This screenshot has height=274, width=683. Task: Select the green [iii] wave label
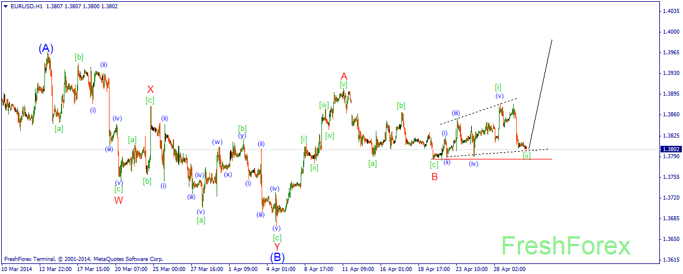(324, 105)
